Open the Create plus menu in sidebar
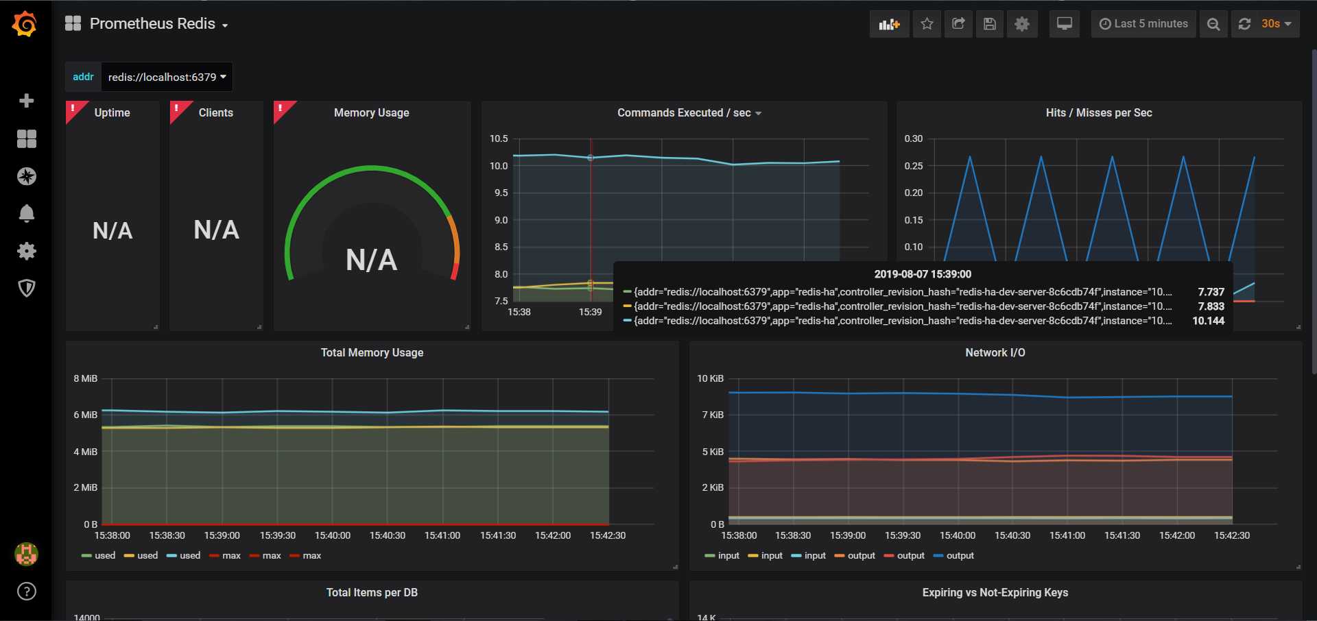1317x621 pixels. click(x=27, y=101)
